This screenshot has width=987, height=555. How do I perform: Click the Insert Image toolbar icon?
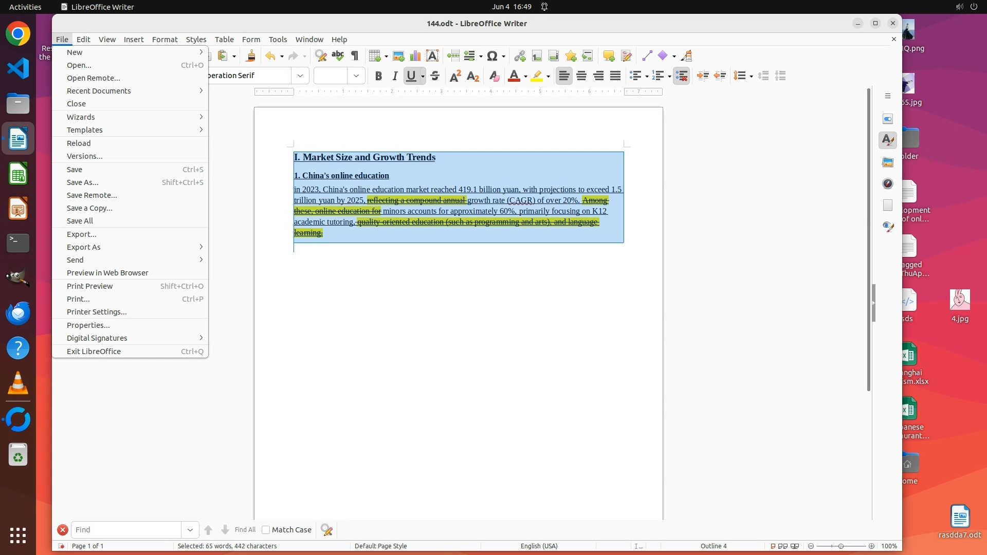tap(398, 56)
